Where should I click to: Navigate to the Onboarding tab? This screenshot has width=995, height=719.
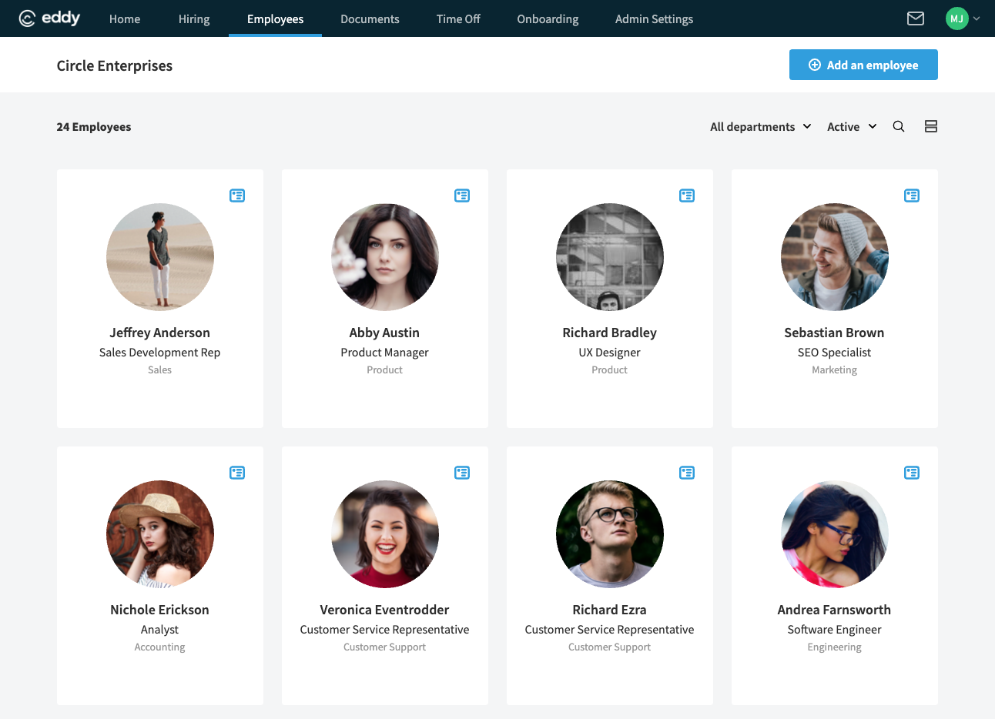click(x=548, y=19)
